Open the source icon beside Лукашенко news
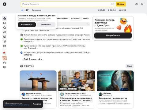The height and width of the screenshot is (110, 147). pyautogui.click(x=21, y=39)
